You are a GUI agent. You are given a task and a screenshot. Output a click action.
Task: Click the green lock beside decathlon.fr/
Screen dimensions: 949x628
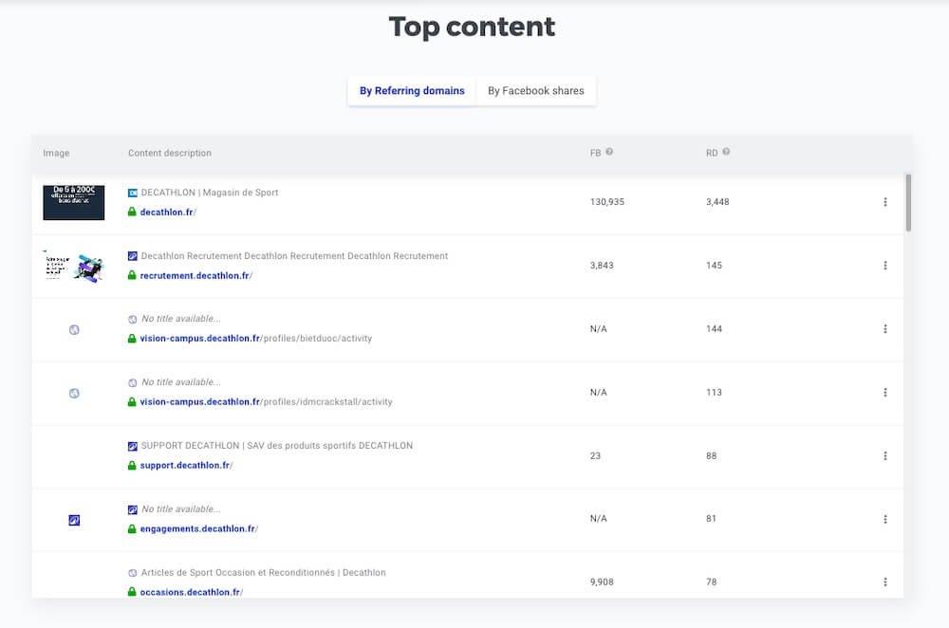(x=132, y=212)
